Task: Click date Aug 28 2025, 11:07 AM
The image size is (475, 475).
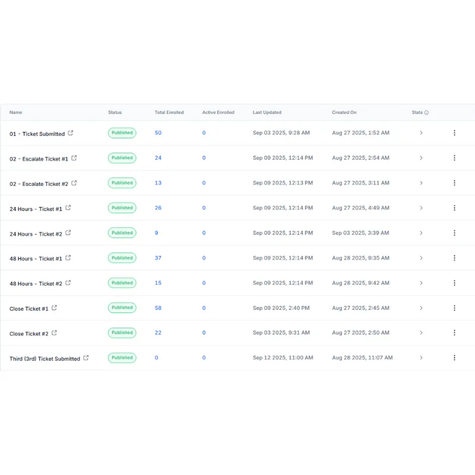Action: (x=362, y=358)
